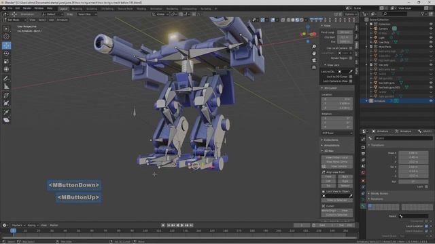435x244 pixels.
Task: Activate the Scale tool
Action: [x=6, y=62]
